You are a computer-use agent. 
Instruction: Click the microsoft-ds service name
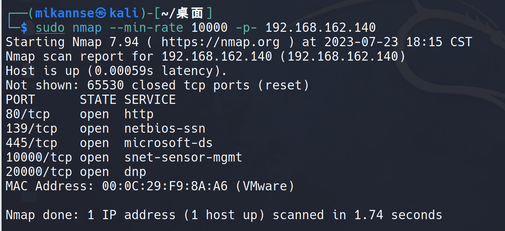pyautogui.click(x=168, y=143)
